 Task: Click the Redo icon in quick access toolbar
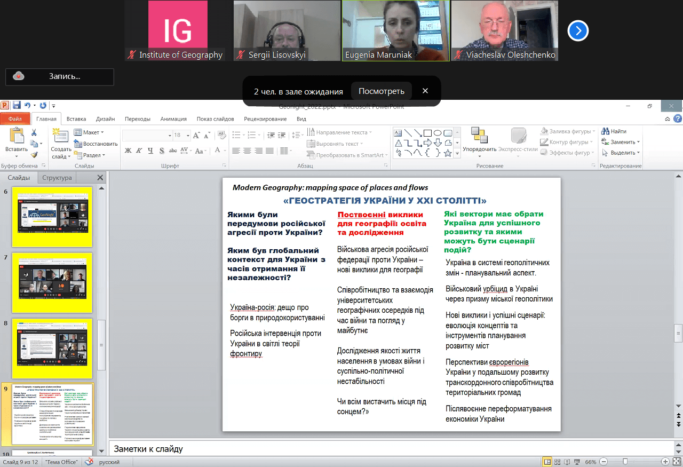(x=43, y=106)
